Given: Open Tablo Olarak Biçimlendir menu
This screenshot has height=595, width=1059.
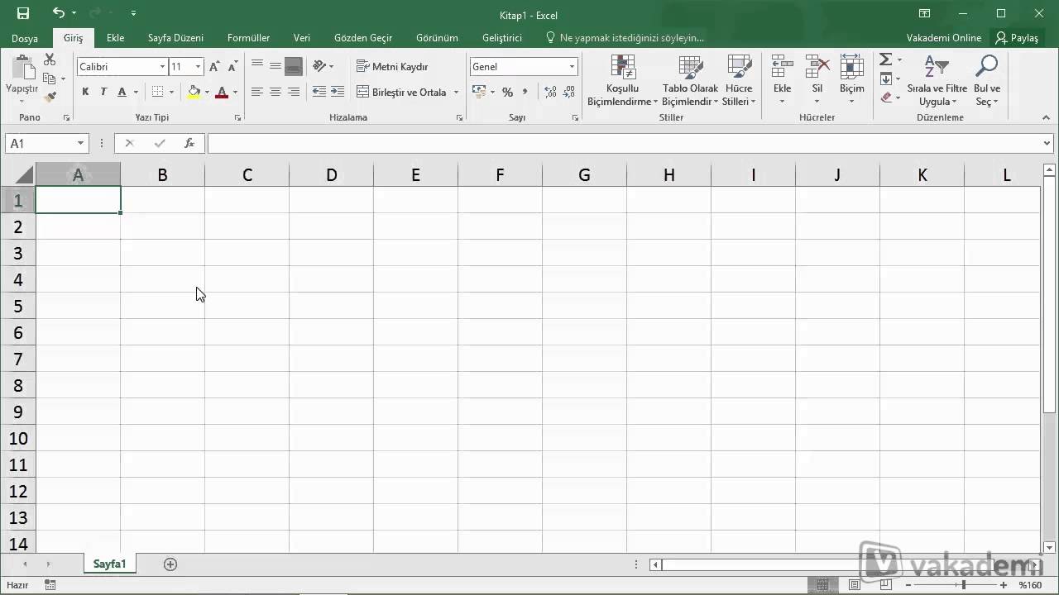Looking at the screenshot, I should coord(690,81).
